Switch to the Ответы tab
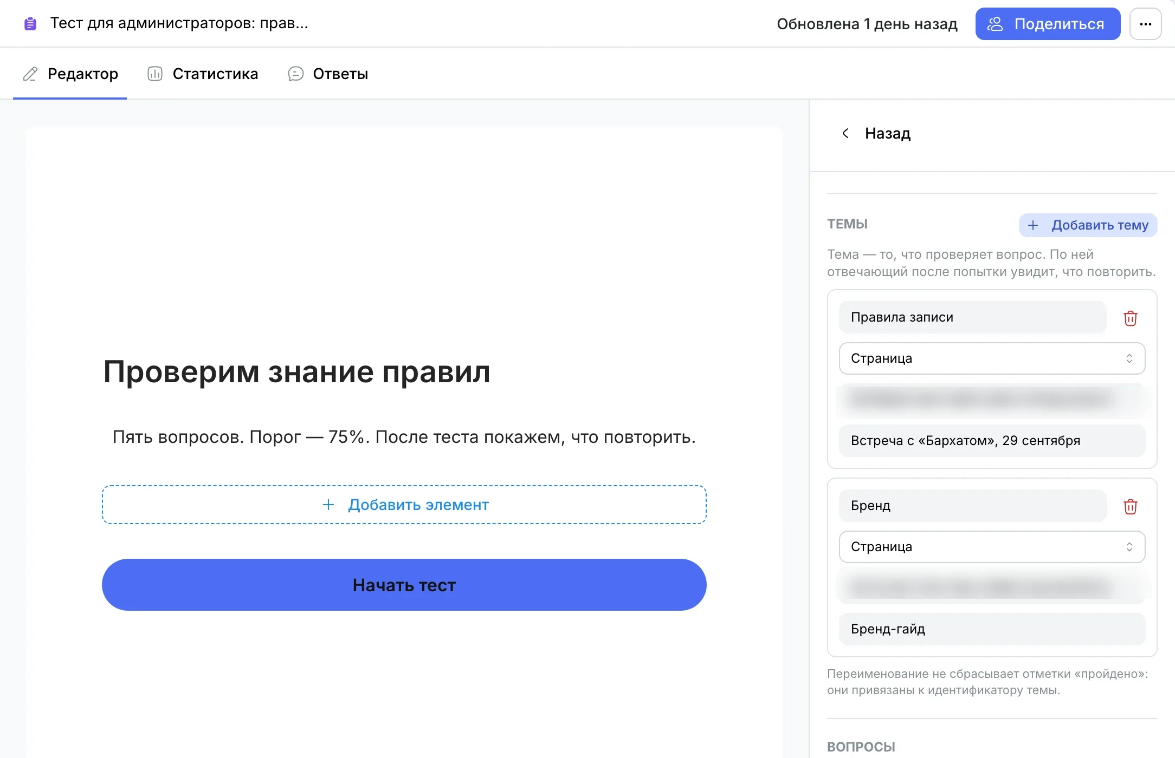Screen dimensions: 1175x758 [x=328, y=74]
